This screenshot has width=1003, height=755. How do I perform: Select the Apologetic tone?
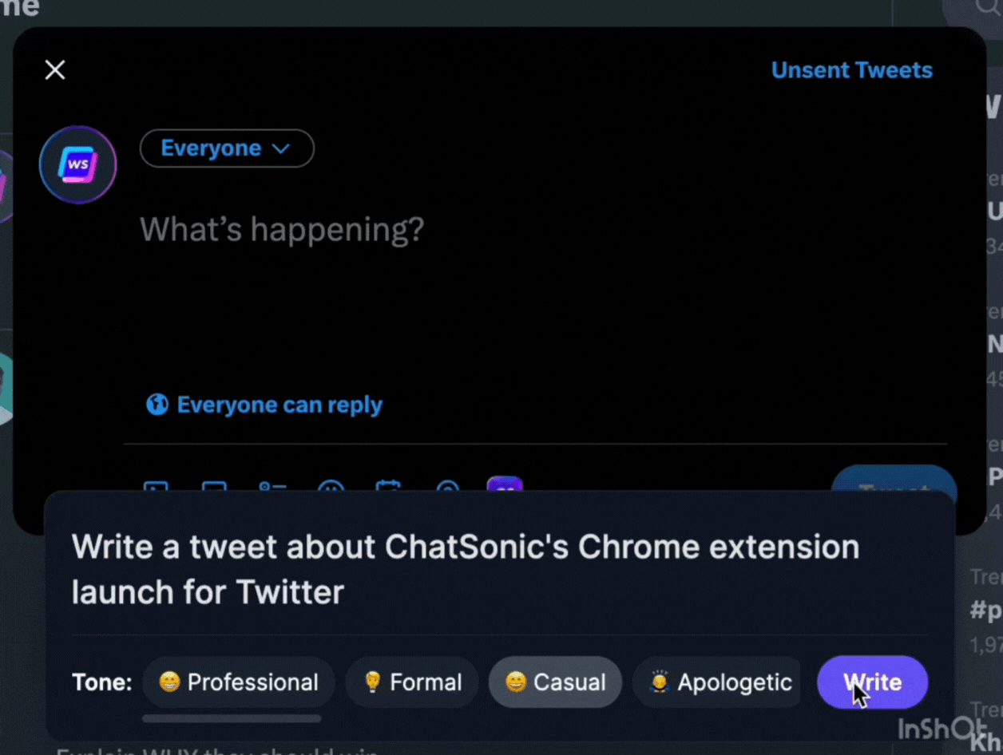point(716,682)
